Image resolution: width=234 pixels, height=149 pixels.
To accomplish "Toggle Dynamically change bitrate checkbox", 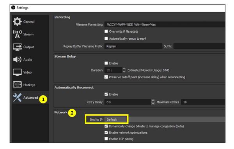I will pos(106,126).
